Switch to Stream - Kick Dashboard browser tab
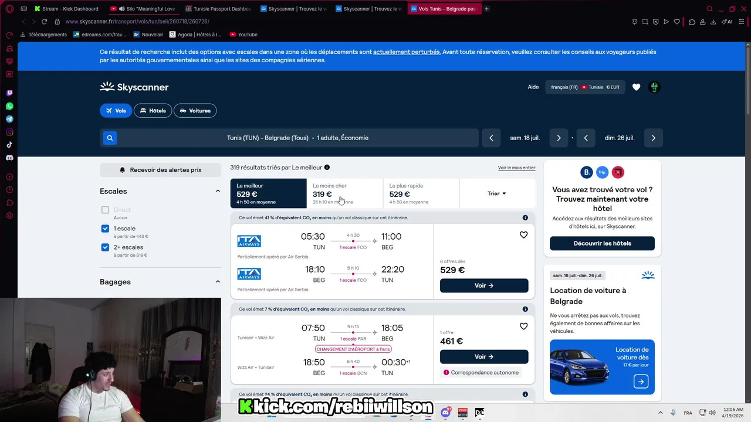 pyautogui.click(x=66, y=9)
